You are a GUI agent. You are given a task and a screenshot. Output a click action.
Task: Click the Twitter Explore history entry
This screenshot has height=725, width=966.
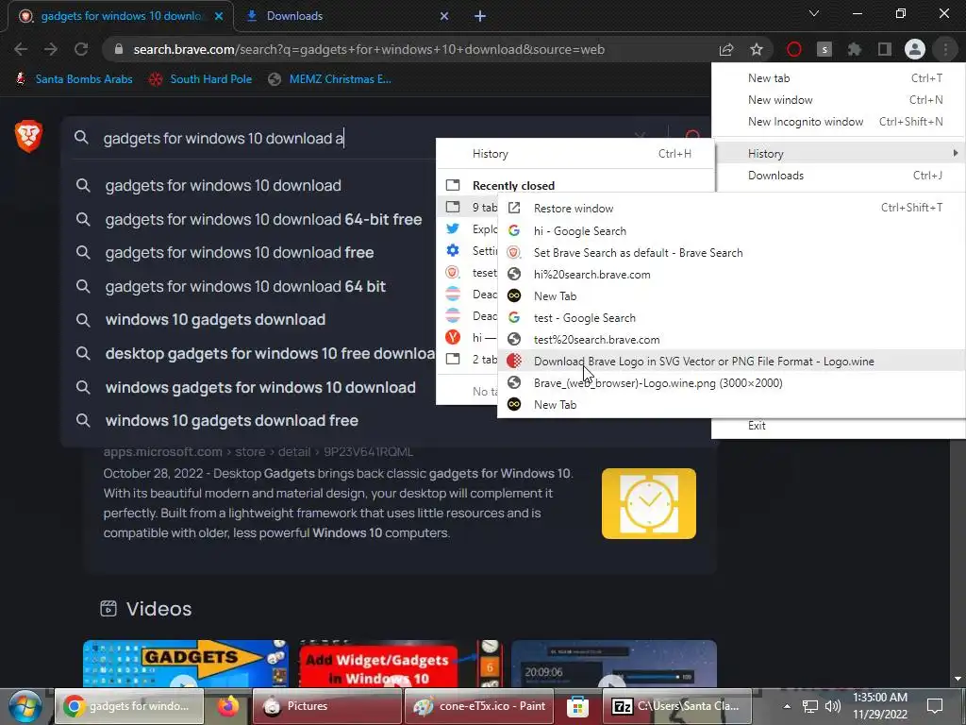click(468, 228)
